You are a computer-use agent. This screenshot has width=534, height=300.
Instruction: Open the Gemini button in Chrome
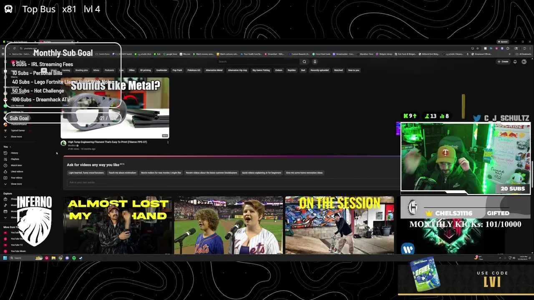[503, 42]
